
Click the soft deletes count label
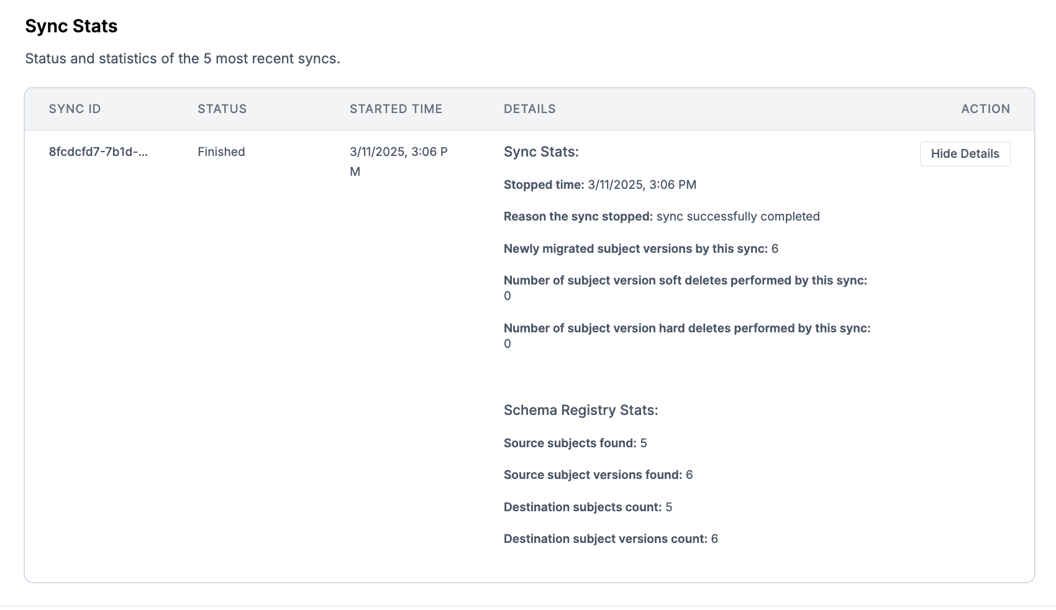click(x=685, y=280)
